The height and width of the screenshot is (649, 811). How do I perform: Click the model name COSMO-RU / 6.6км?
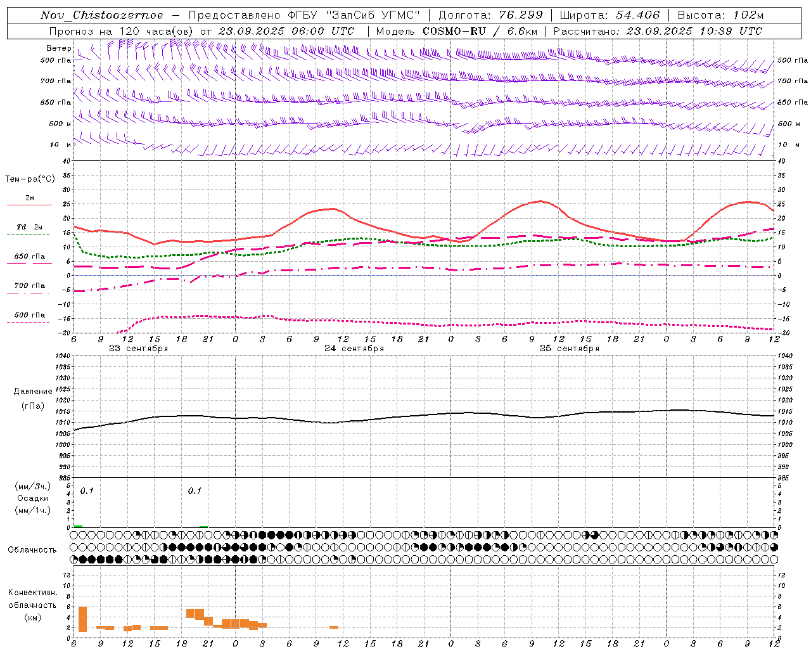(480, 31)
